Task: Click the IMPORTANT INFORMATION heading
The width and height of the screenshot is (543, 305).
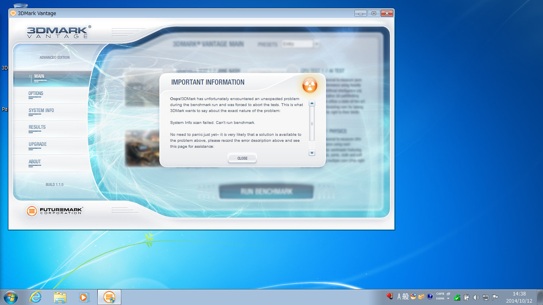Action: click(x=208, y=82)
